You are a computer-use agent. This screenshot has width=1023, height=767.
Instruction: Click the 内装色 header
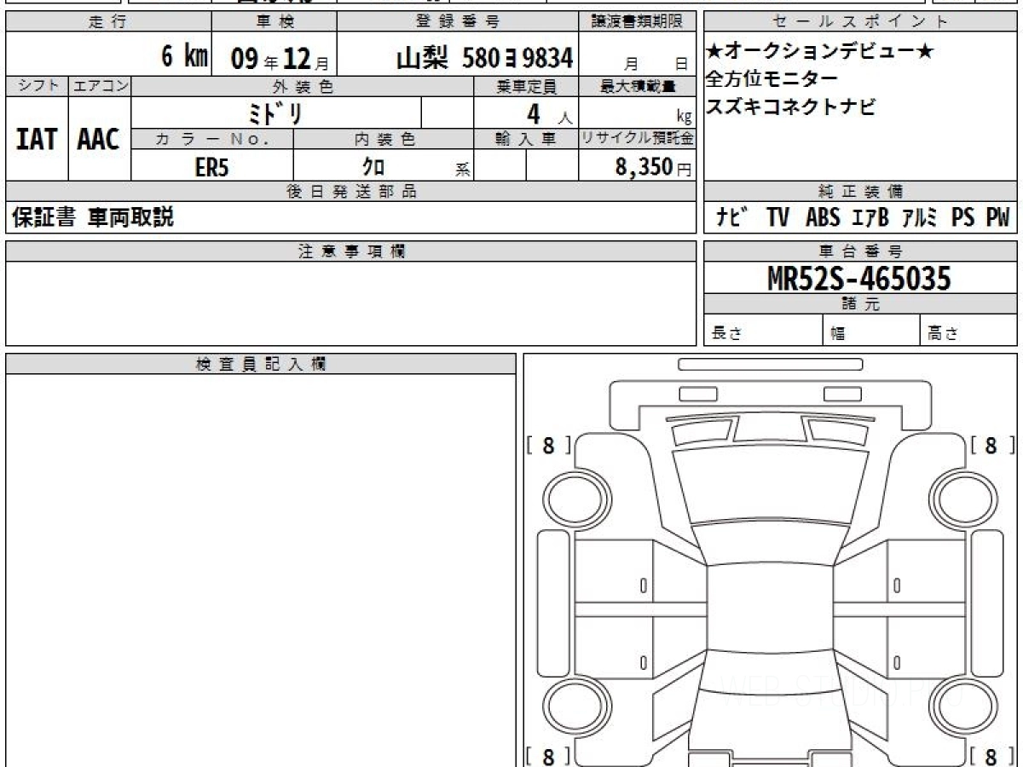384,139
